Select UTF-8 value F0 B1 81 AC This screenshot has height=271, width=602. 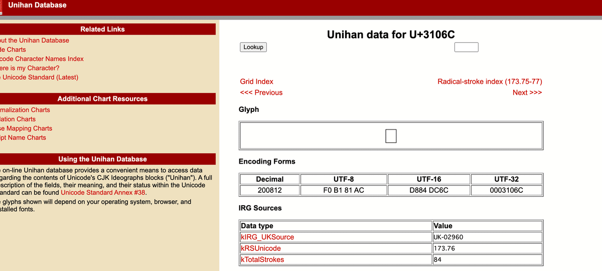pyautogui.click(x=344, y=190)
